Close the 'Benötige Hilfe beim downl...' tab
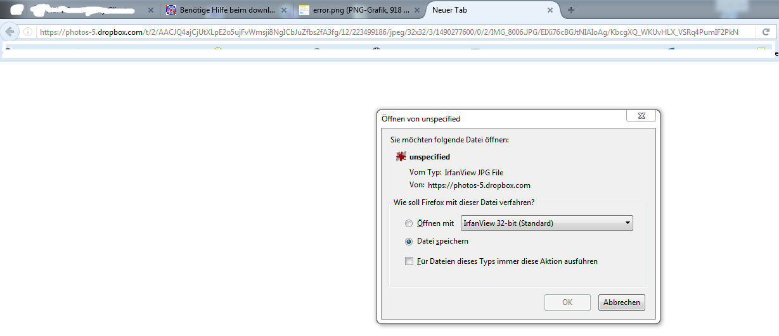The height and width of the screenshot is (336, 779). coord(284,11)
